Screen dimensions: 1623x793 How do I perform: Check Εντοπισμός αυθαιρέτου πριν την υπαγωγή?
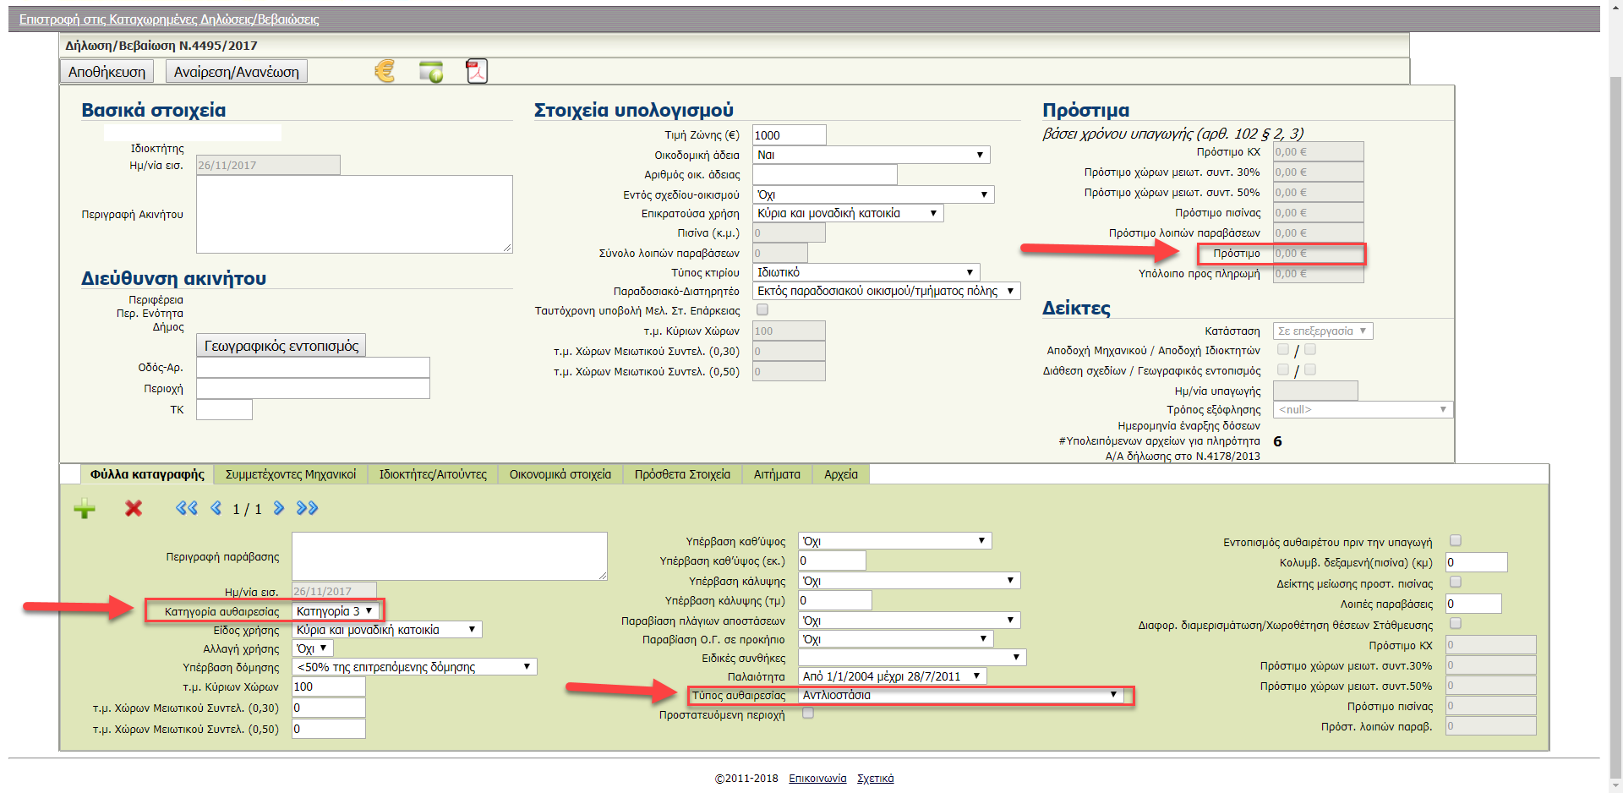1456,541
